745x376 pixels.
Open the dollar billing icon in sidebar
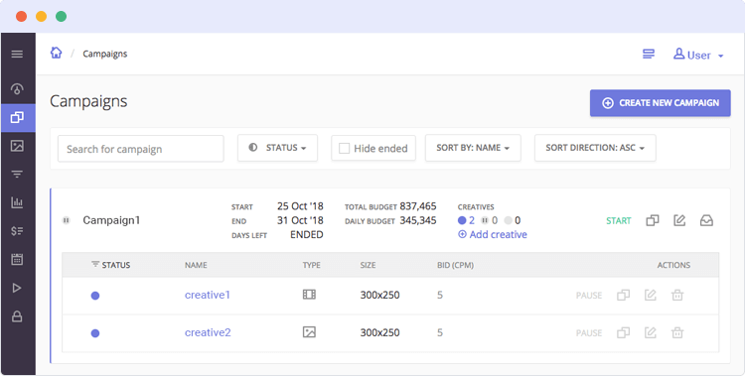click(x=17, y=231)
